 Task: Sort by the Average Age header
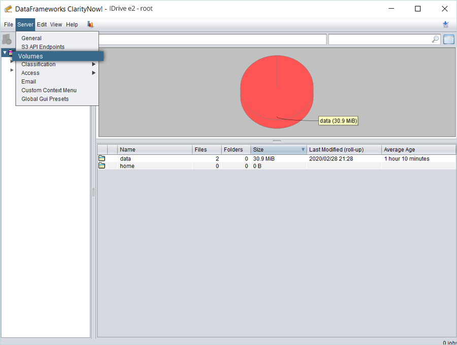tap(418, 149)
